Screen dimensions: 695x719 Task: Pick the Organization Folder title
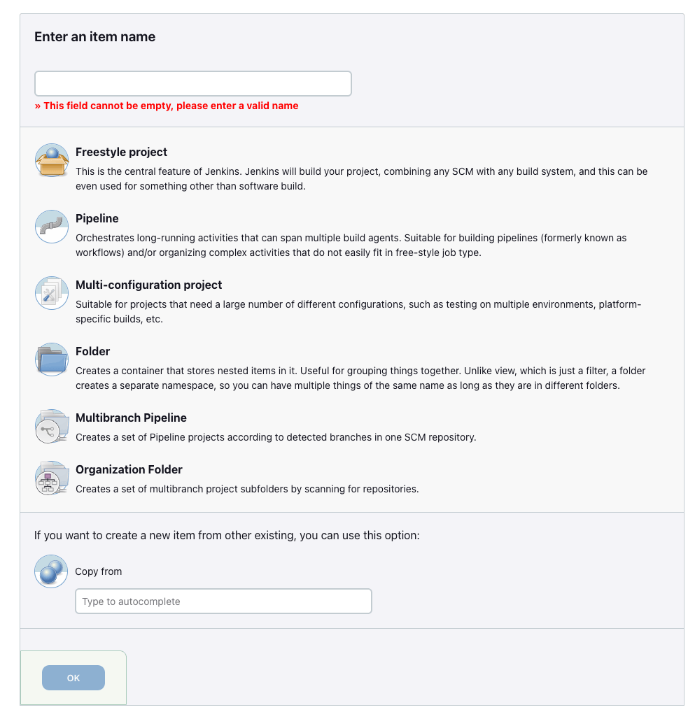tap(129, 469)
